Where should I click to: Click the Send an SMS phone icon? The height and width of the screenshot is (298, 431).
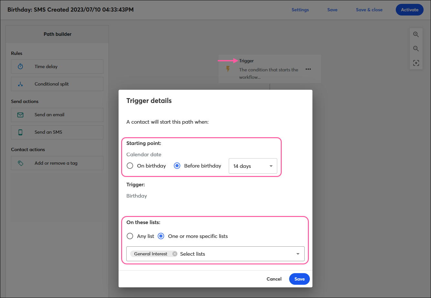click(x=21, y=132)
